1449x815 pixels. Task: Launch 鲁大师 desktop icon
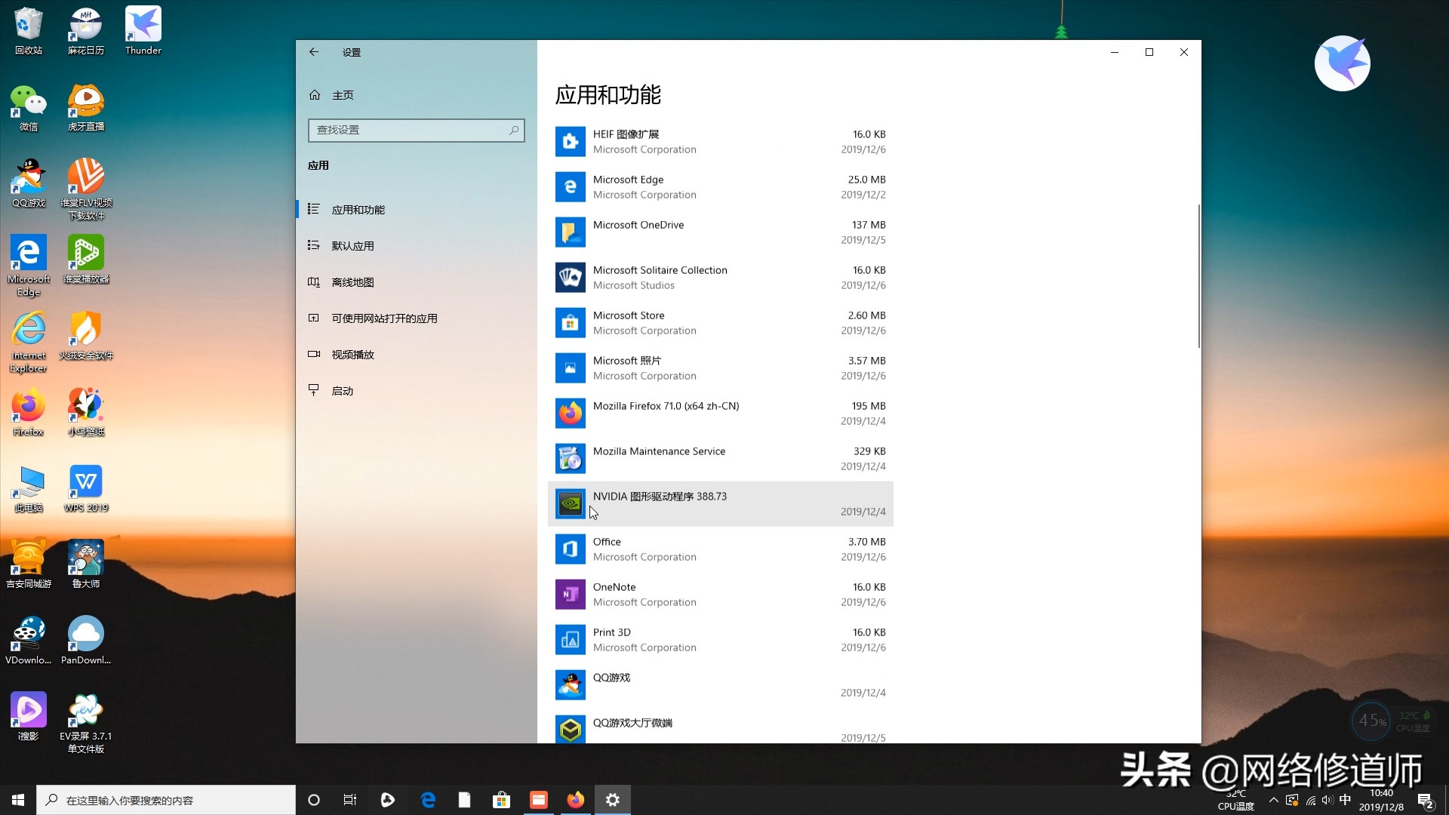pos(85,558)
